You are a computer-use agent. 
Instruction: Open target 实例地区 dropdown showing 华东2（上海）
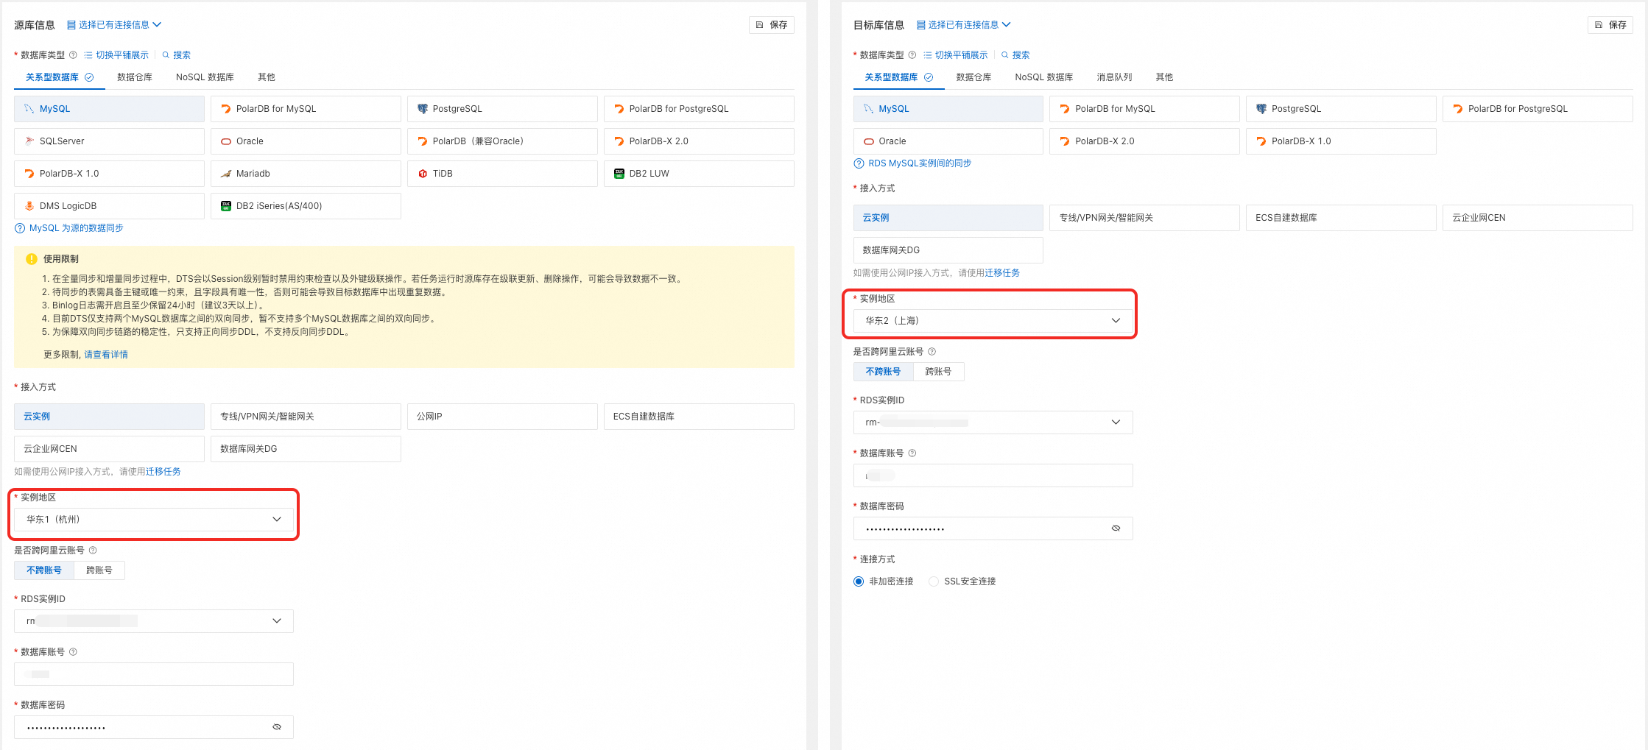pyautogui.click(x=993, y=321)
